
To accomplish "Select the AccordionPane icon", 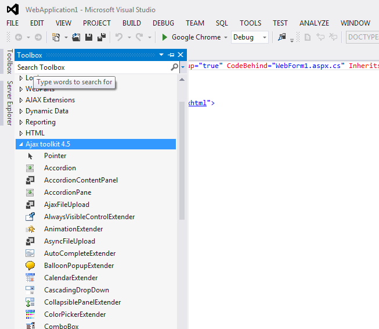I will click(30, 193).
